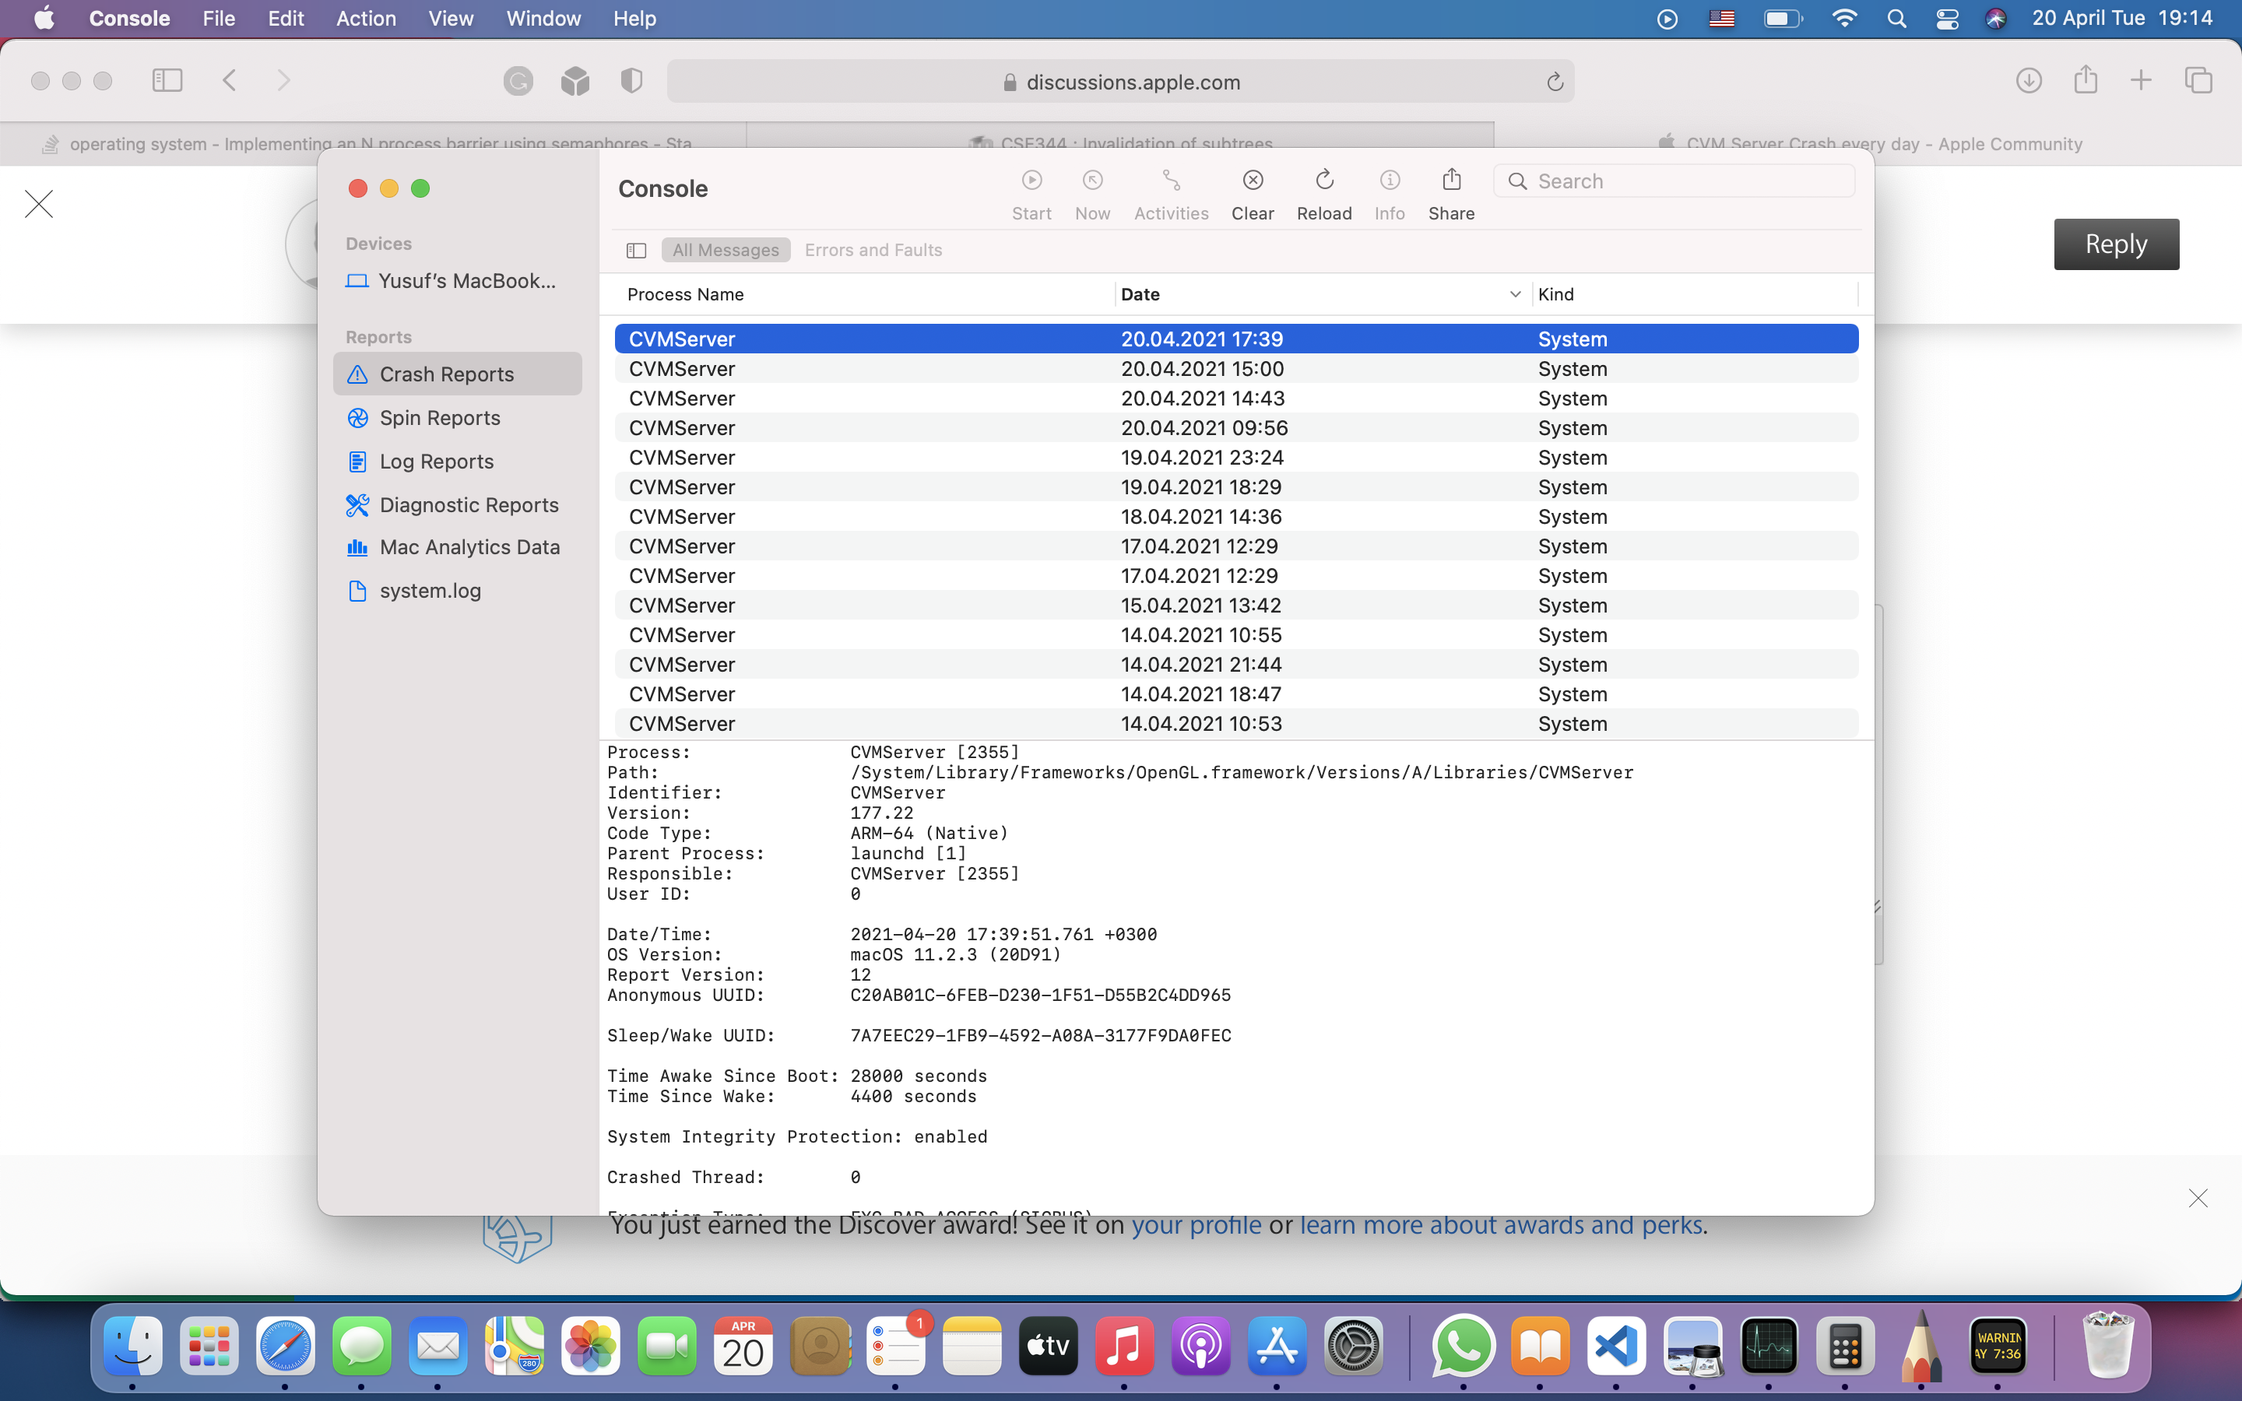Toggle the filter sidebar icon beside All Messages
2242x1401 pixels.
637,250
